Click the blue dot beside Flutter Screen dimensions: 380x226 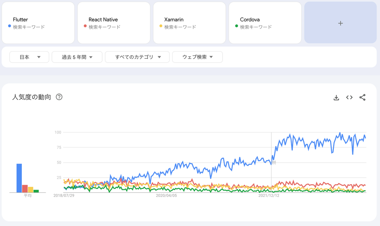click(x=9, y=26)
